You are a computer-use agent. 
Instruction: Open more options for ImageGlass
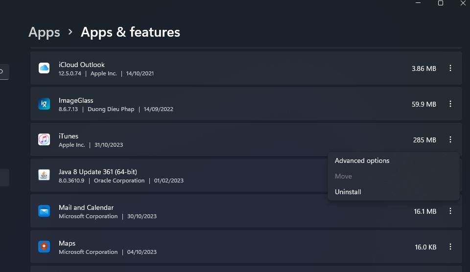450,104
